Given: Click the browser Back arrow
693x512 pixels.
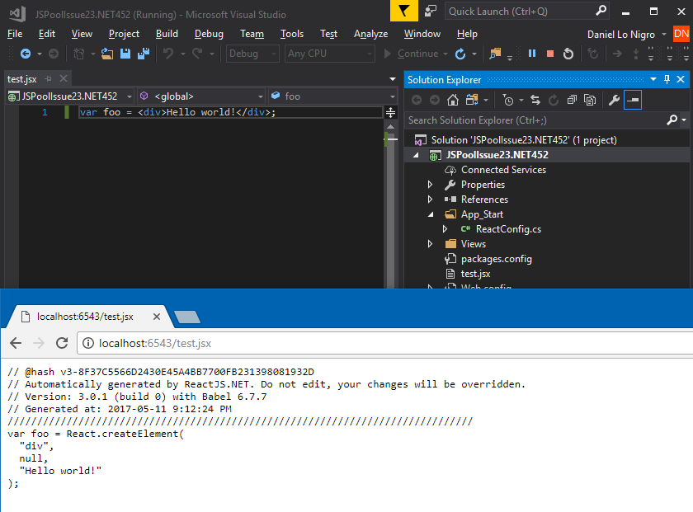Looking at the screenshot, I should 16,343.
